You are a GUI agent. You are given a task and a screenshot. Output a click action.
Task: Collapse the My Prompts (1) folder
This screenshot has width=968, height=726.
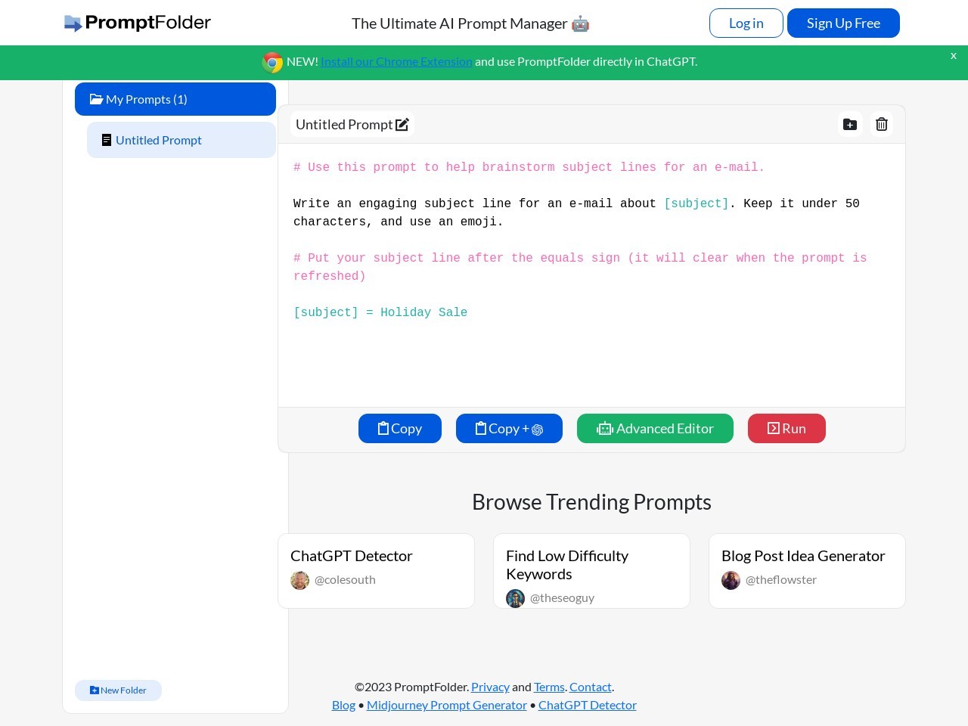pyautogui.click(x=175, y=99)
